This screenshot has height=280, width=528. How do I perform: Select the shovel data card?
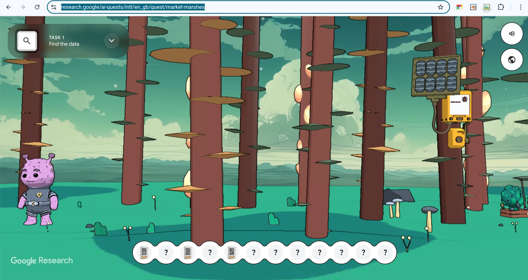[232, 252]
